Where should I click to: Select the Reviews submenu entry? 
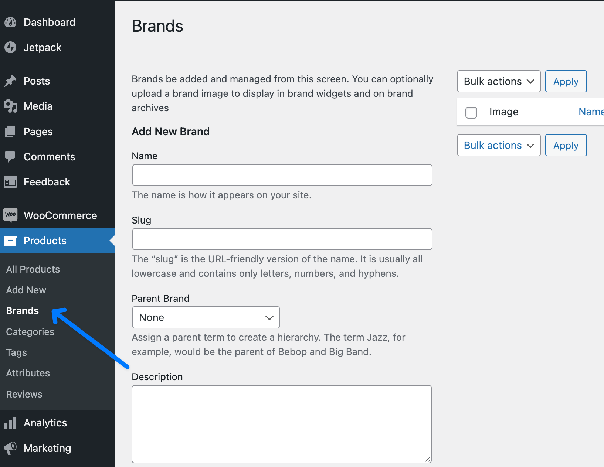click(24, 394)
